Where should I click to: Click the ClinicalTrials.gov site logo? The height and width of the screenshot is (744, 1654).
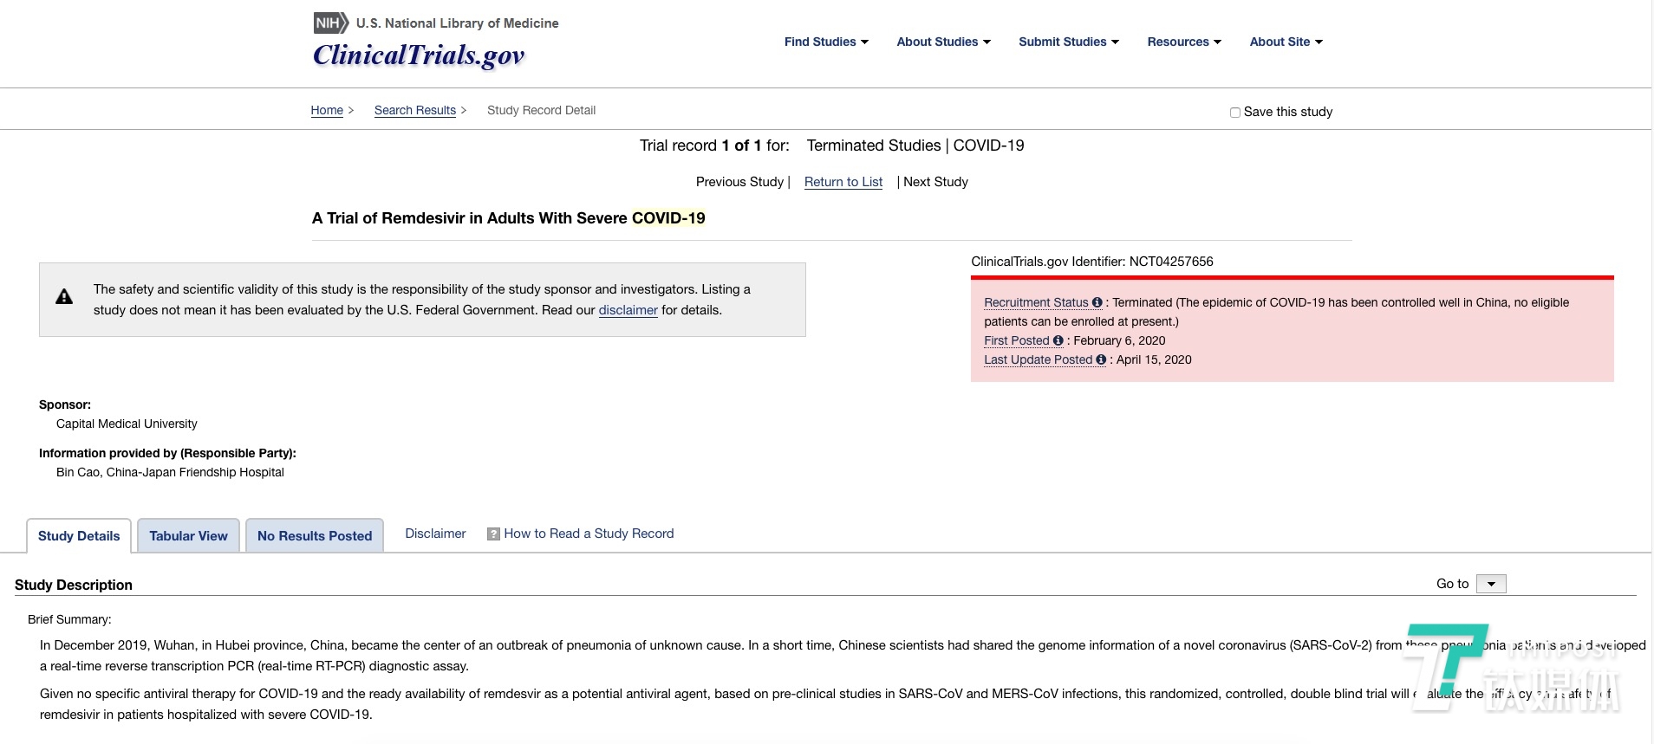(419, 55)
